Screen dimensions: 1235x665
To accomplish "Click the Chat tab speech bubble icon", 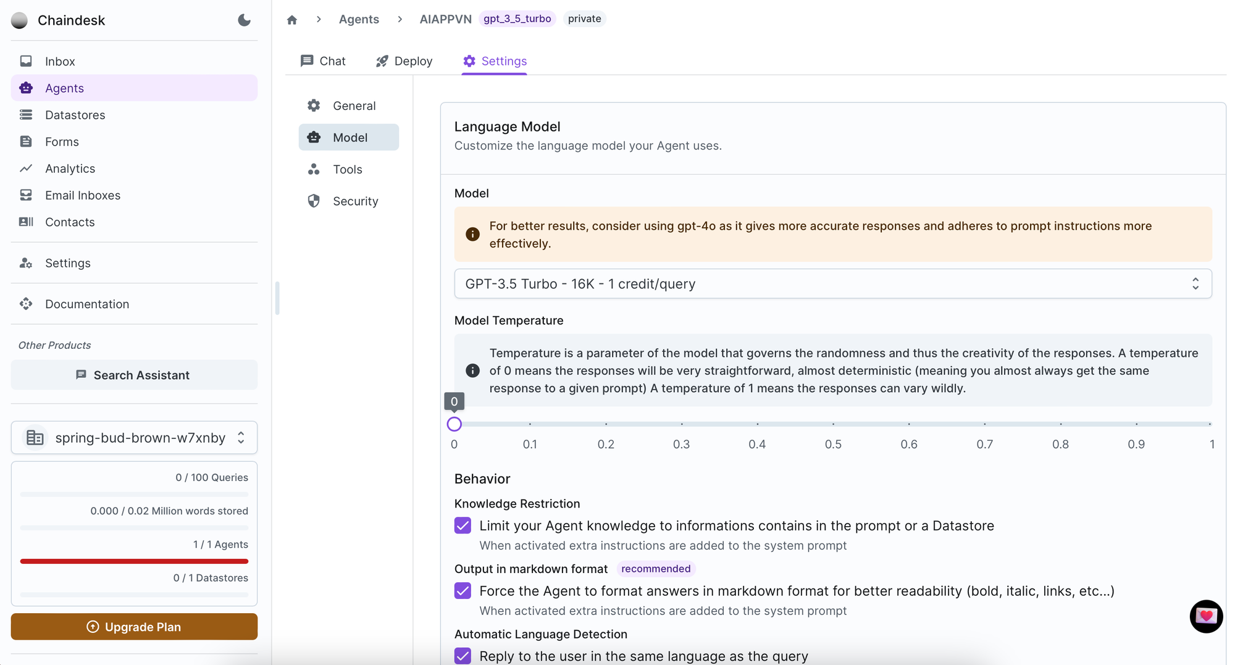I will tap(307, 61).
